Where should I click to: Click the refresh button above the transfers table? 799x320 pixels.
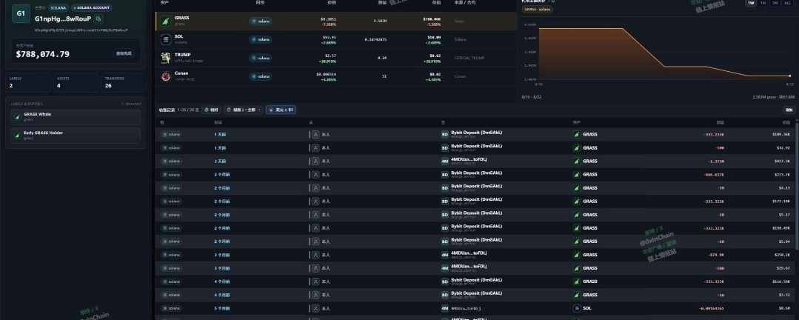pyautogui.click(x=789, y=110)
